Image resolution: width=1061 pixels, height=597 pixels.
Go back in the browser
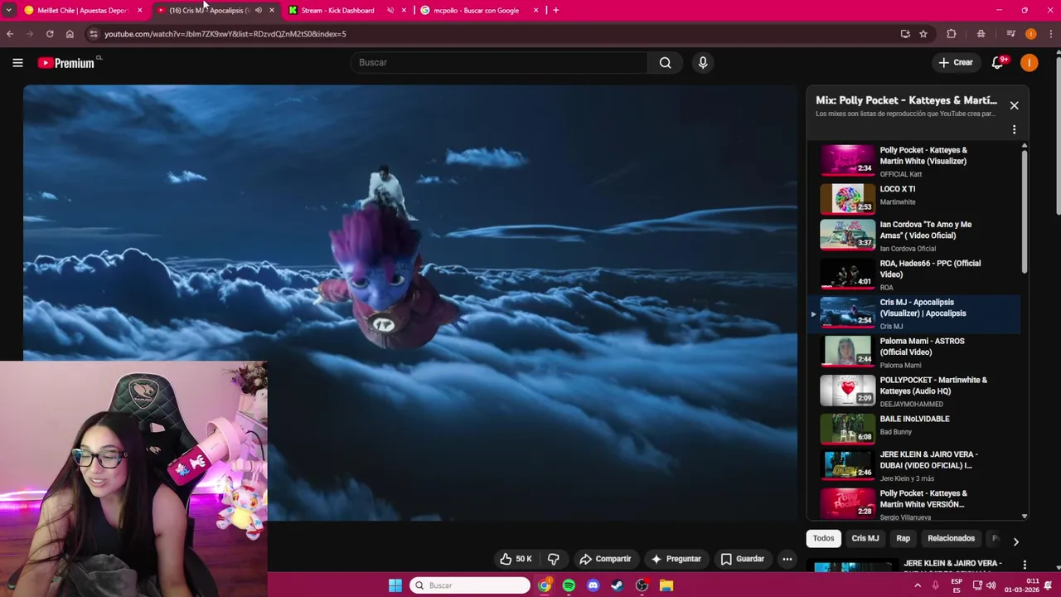(9, 34)
